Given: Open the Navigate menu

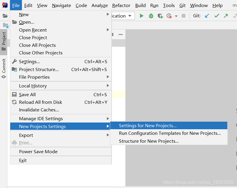Looking at the screenshot, I should [x=61, y=6].
